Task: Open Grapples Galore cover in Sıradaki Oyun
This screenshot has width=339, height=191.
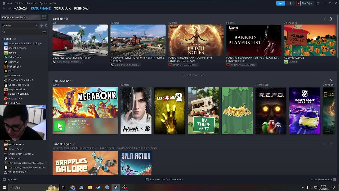Action: coord(85,163)
